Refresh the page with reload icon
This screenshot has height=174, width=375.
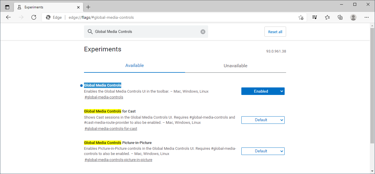click(x=34, y=17)
